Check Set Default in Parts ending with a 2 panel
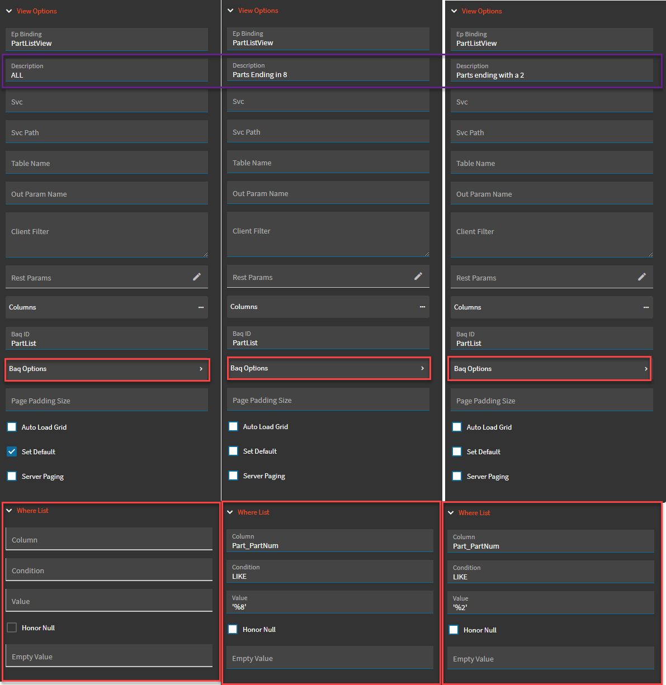666x685 pixels. 457,451
